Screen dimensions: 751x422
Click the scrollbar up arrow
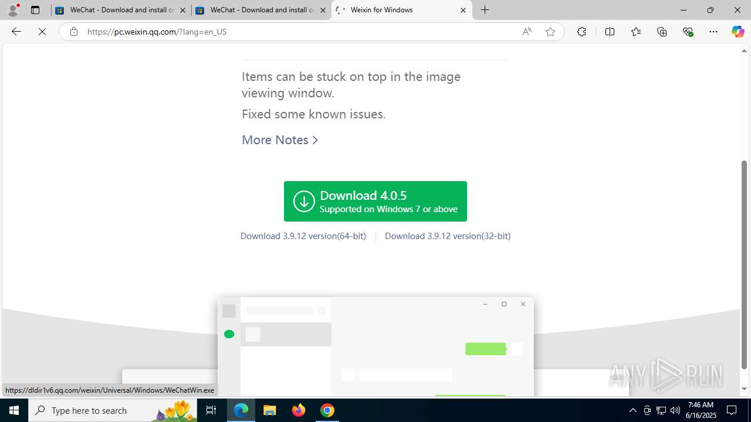[x=744, y=50]
